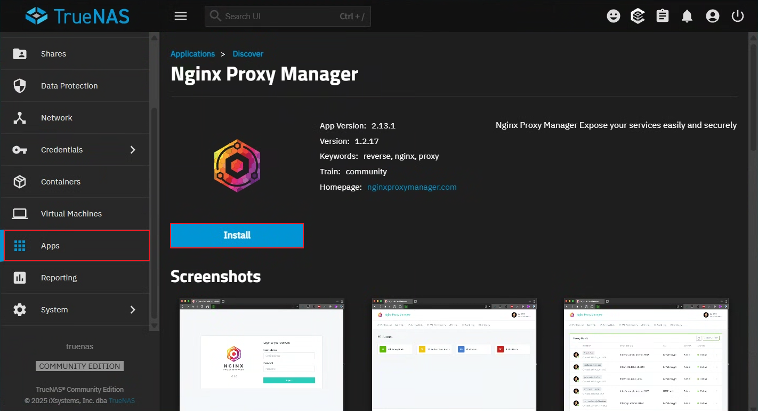Follow the Applications breadcrumb link
This screenshot has height=411, width=758.
(x=192, y=54)
